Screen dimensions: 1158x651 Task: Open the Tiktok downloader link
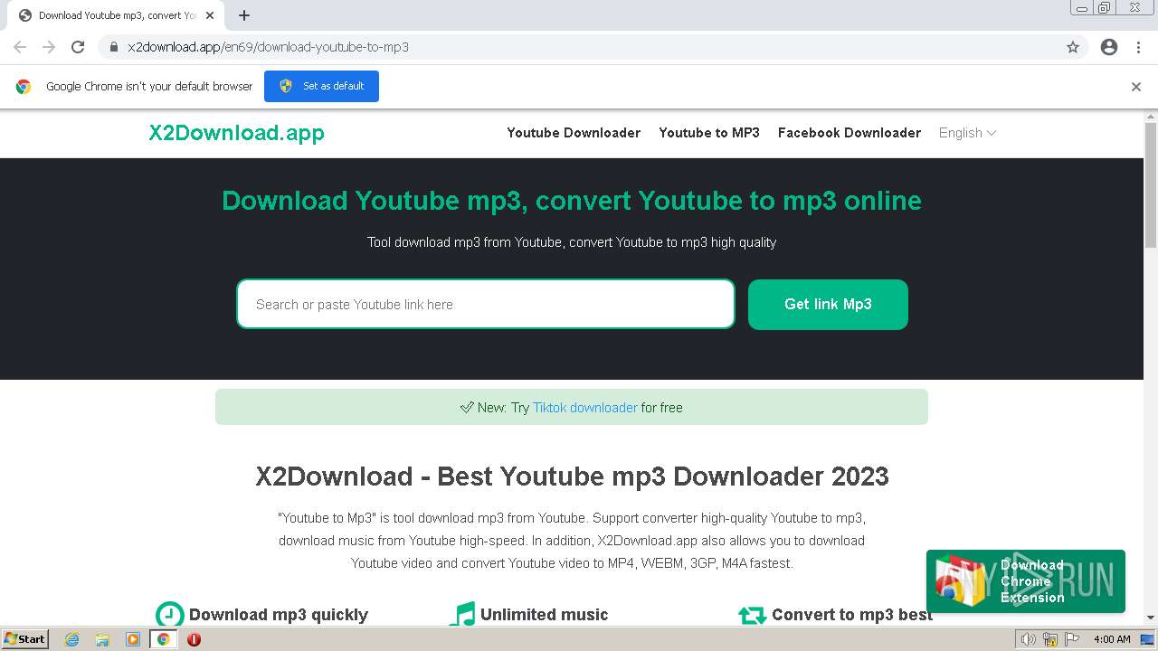point(585,408)
